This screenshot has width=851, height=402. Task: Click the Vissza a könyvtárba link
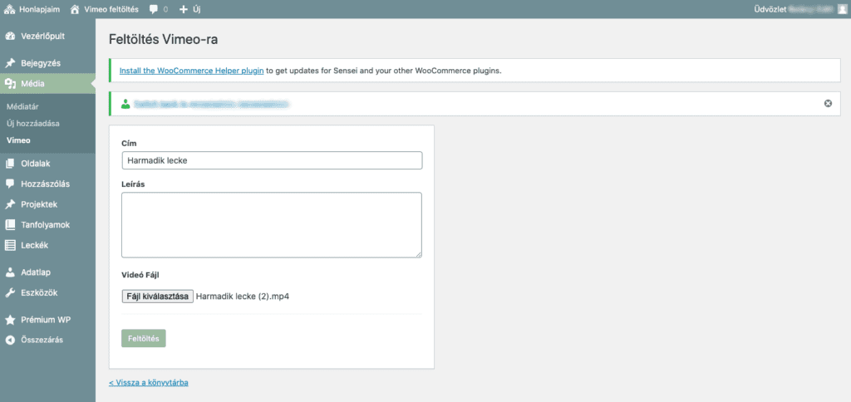[149, 382]
